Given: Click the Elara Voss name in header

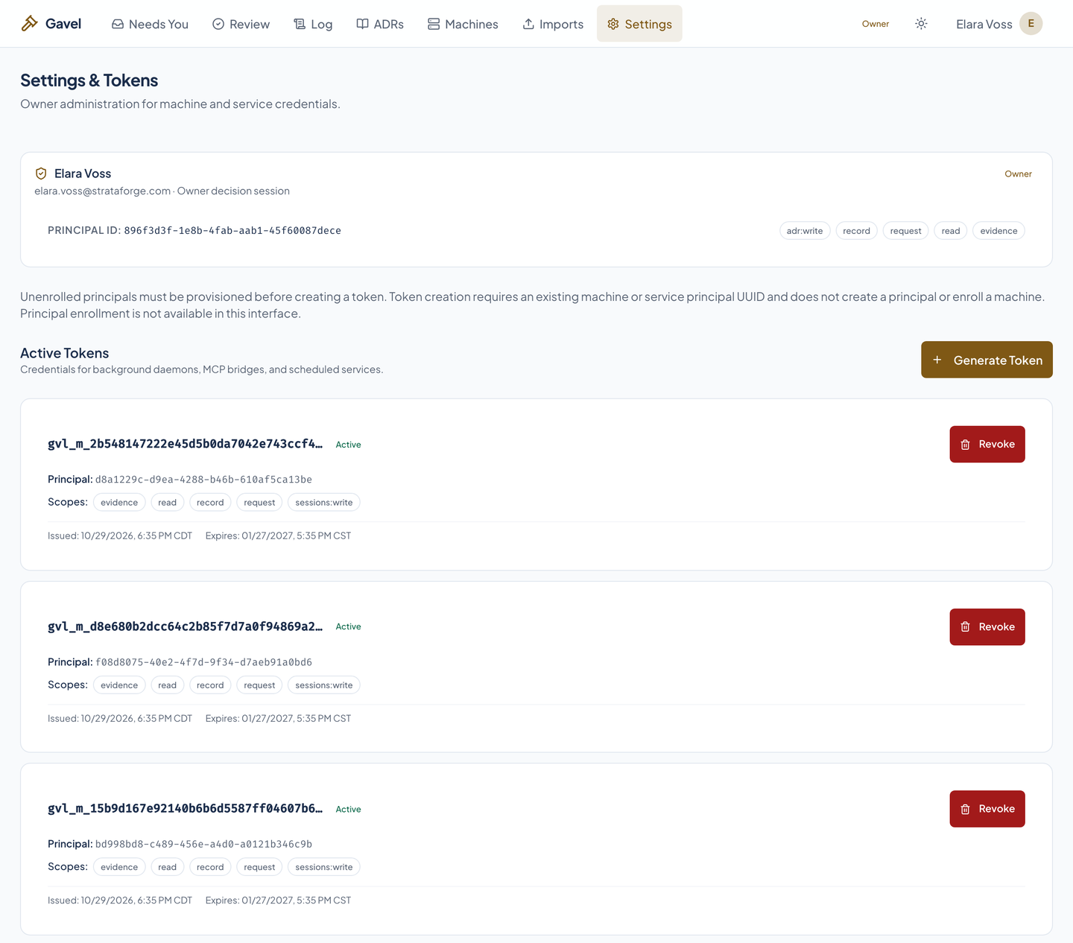Looking at the screenshot, I should pyautogui.click(x=984, y=24).
